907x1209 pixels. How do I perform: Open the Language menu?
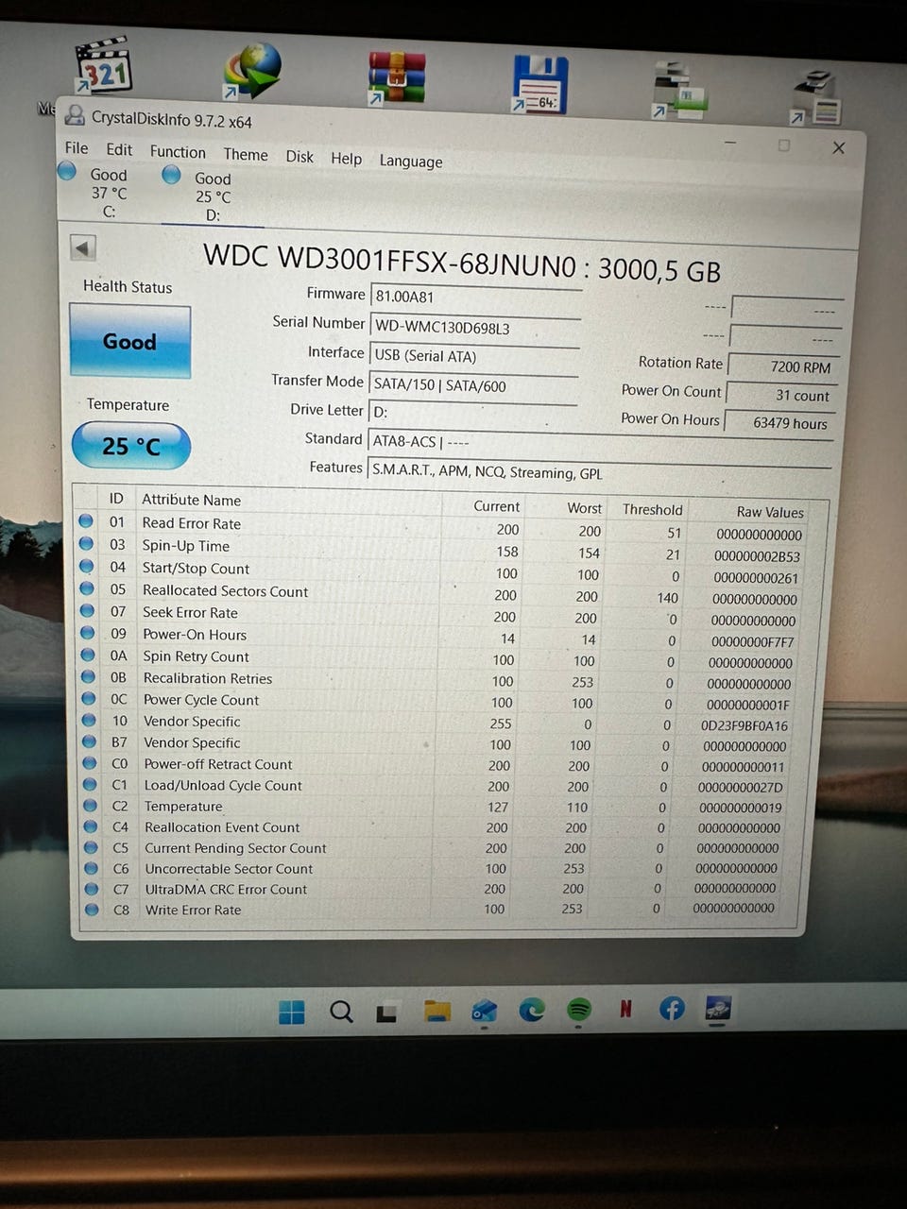coord(411,162)
